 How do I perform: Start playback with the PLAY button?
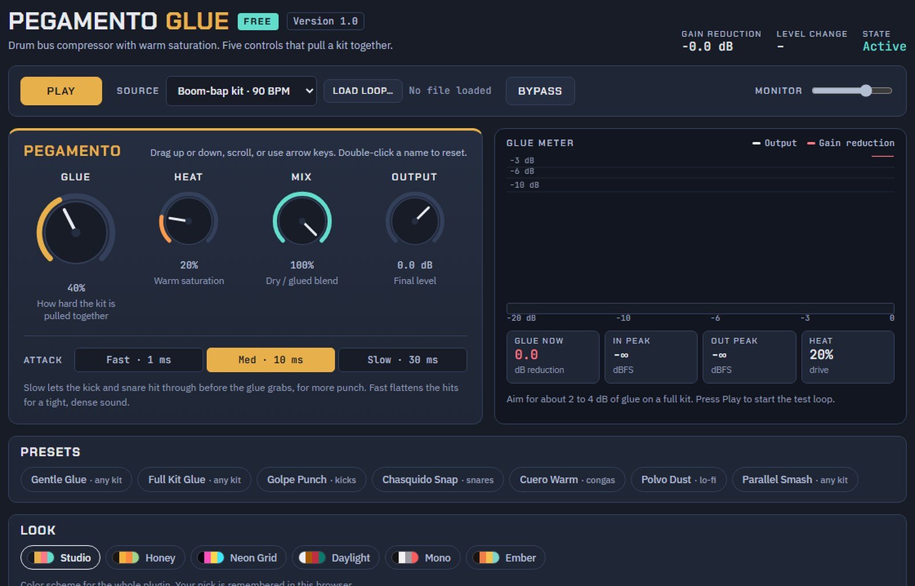pos(61,91)
